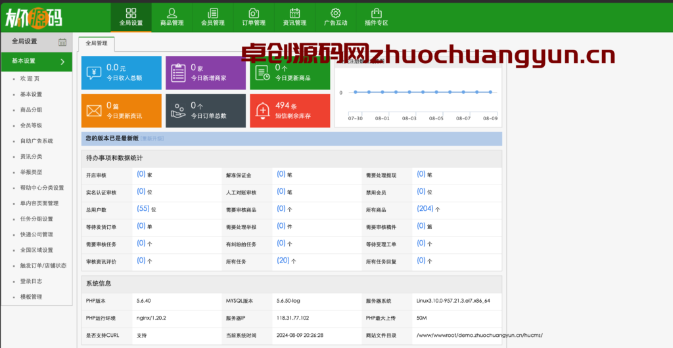Image resolution: width=673 pixels, height=348 pixels.
Task: Open 快递公司管理 in the sidebar
Action: (37, 234)
